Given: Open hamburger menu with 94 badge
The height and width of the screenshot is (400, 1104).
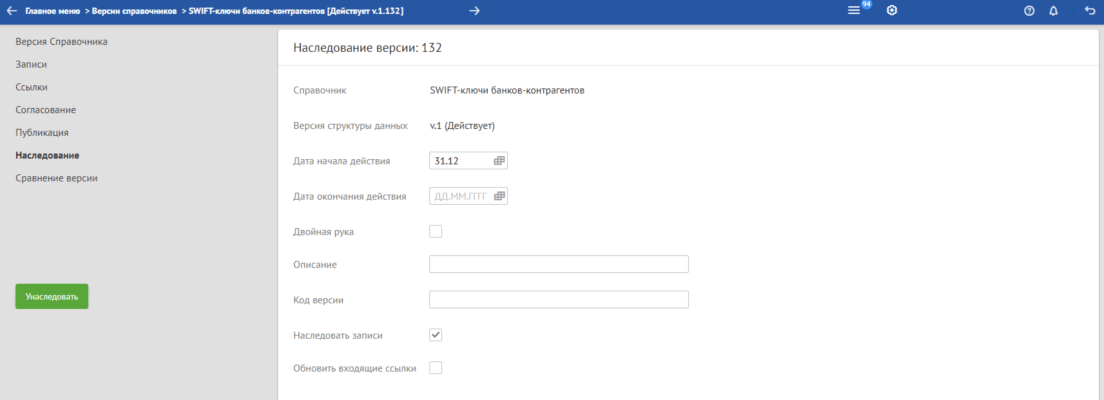Looking at the screenshot, I should [x=853, y=11].
